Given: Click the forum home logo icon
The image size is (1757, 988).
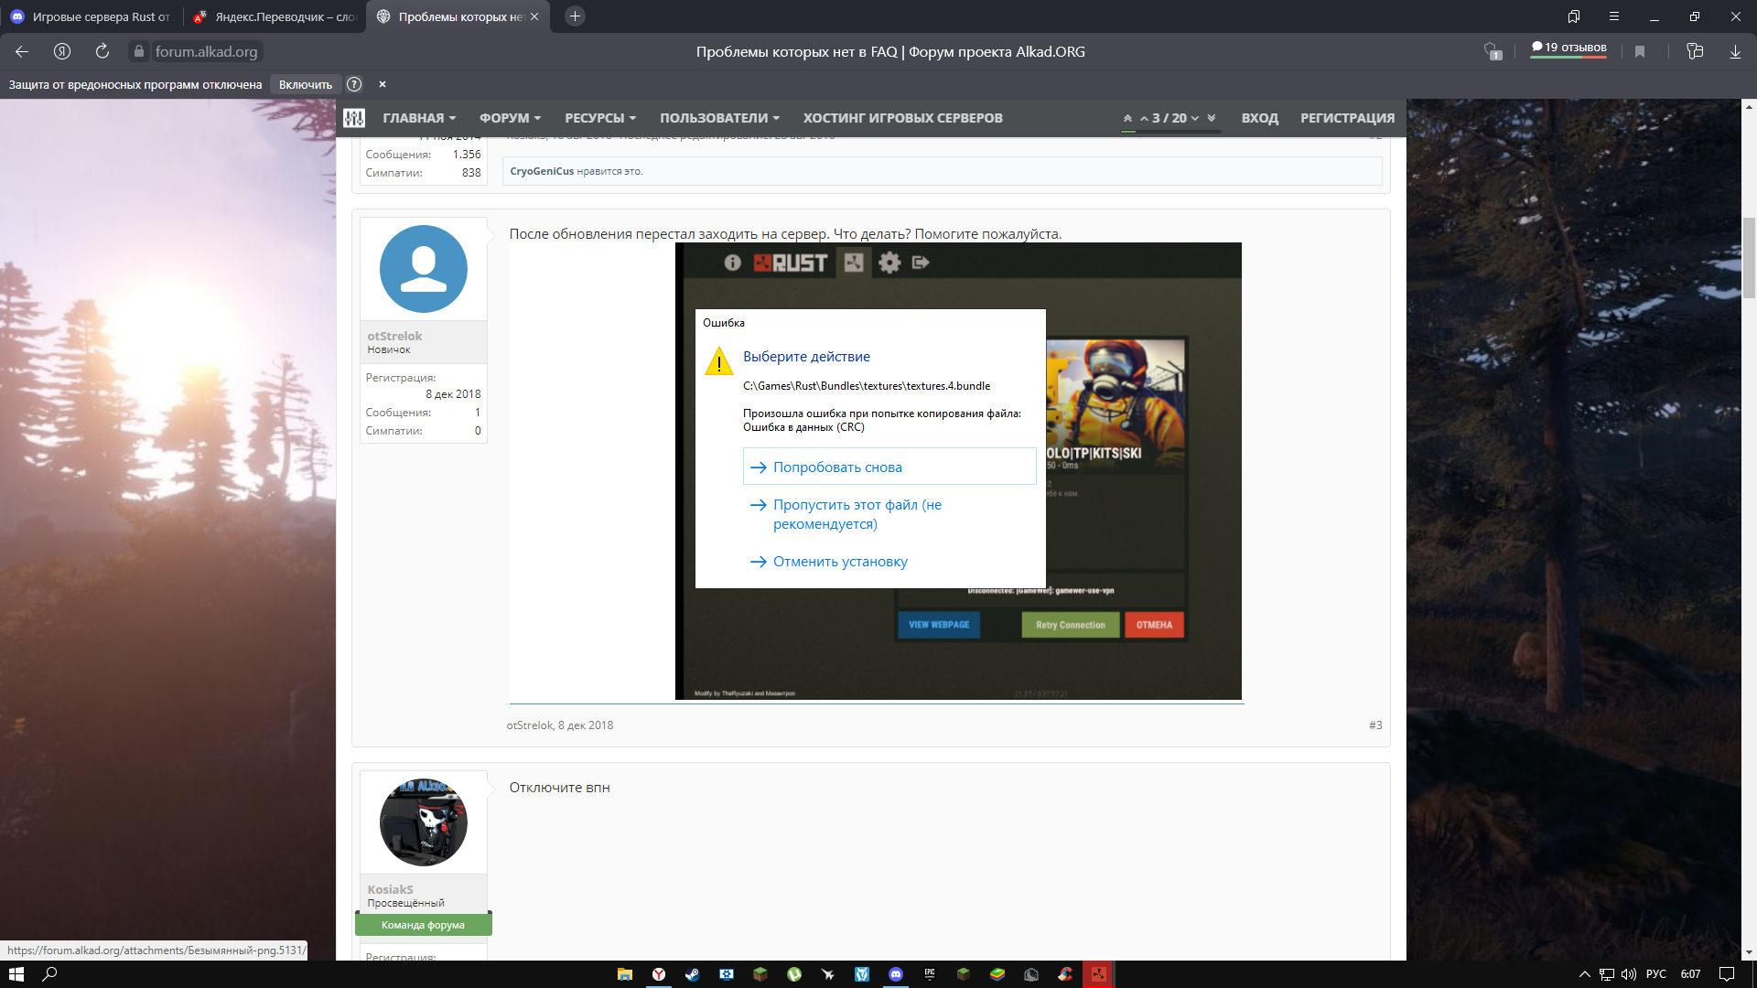Looking at the screenshot, I should coord(354,118).
